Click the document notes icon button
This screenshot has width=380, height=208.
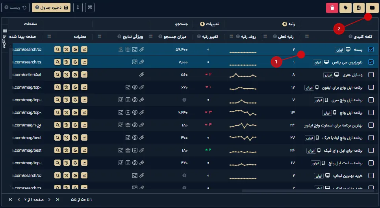tap(359, 8)
